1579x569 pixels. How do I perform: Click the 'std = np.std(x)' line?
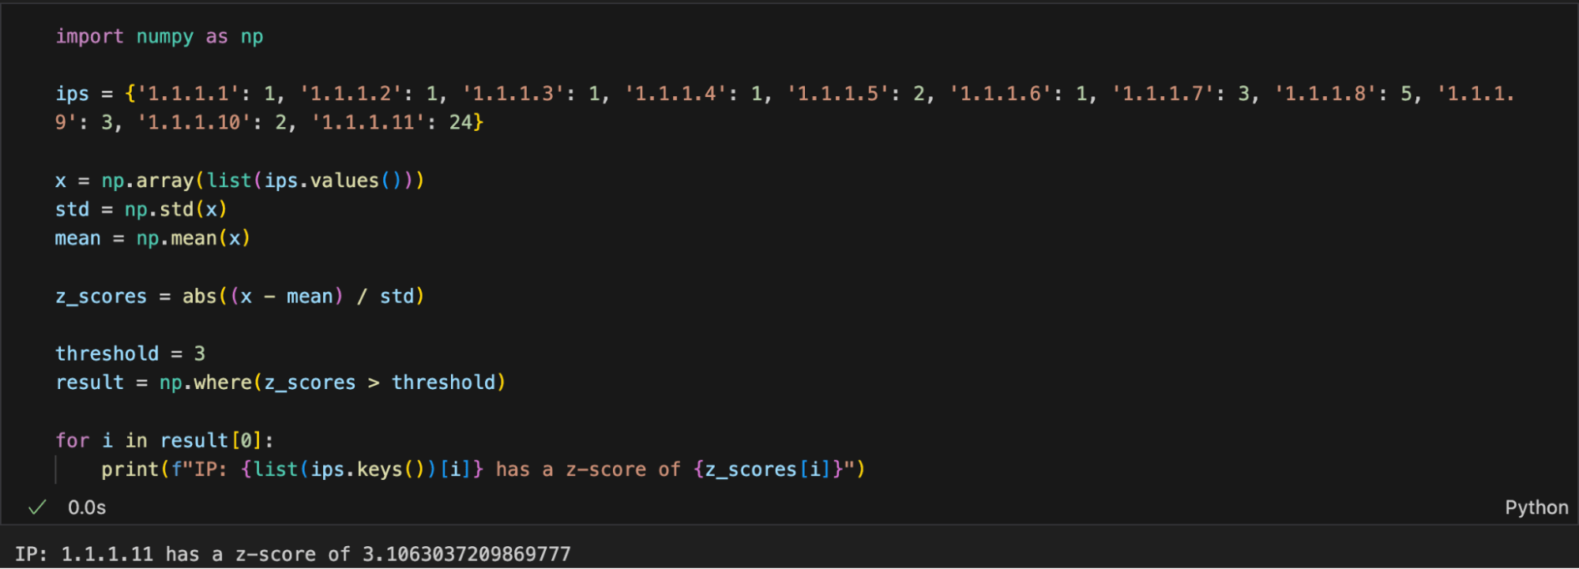click(x=141, y=209)
